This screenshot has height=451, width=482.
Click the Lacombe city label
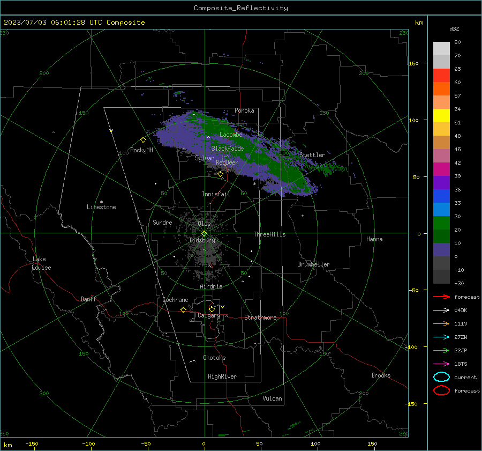pos(231,135)
